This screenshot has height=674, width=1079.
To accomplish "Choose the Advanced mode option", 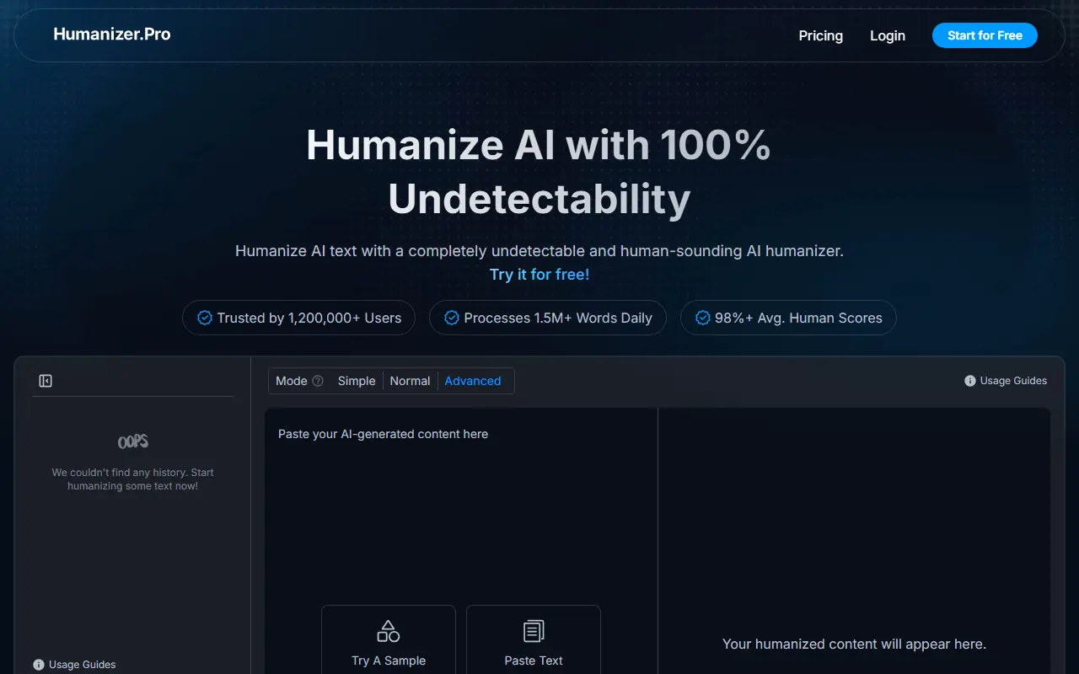I will click(x=472, y=381).
